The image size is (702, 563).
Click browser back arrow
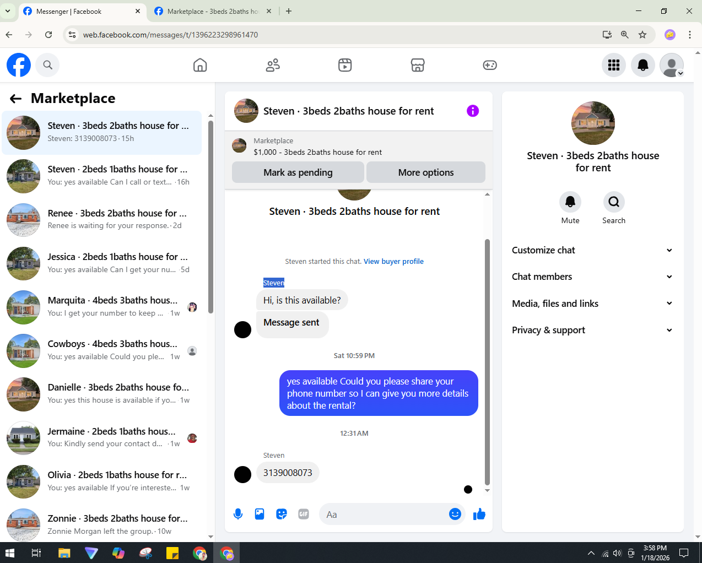(9, 35)
